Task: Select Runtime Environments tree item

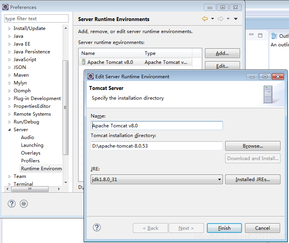Action: pos(41,169)
